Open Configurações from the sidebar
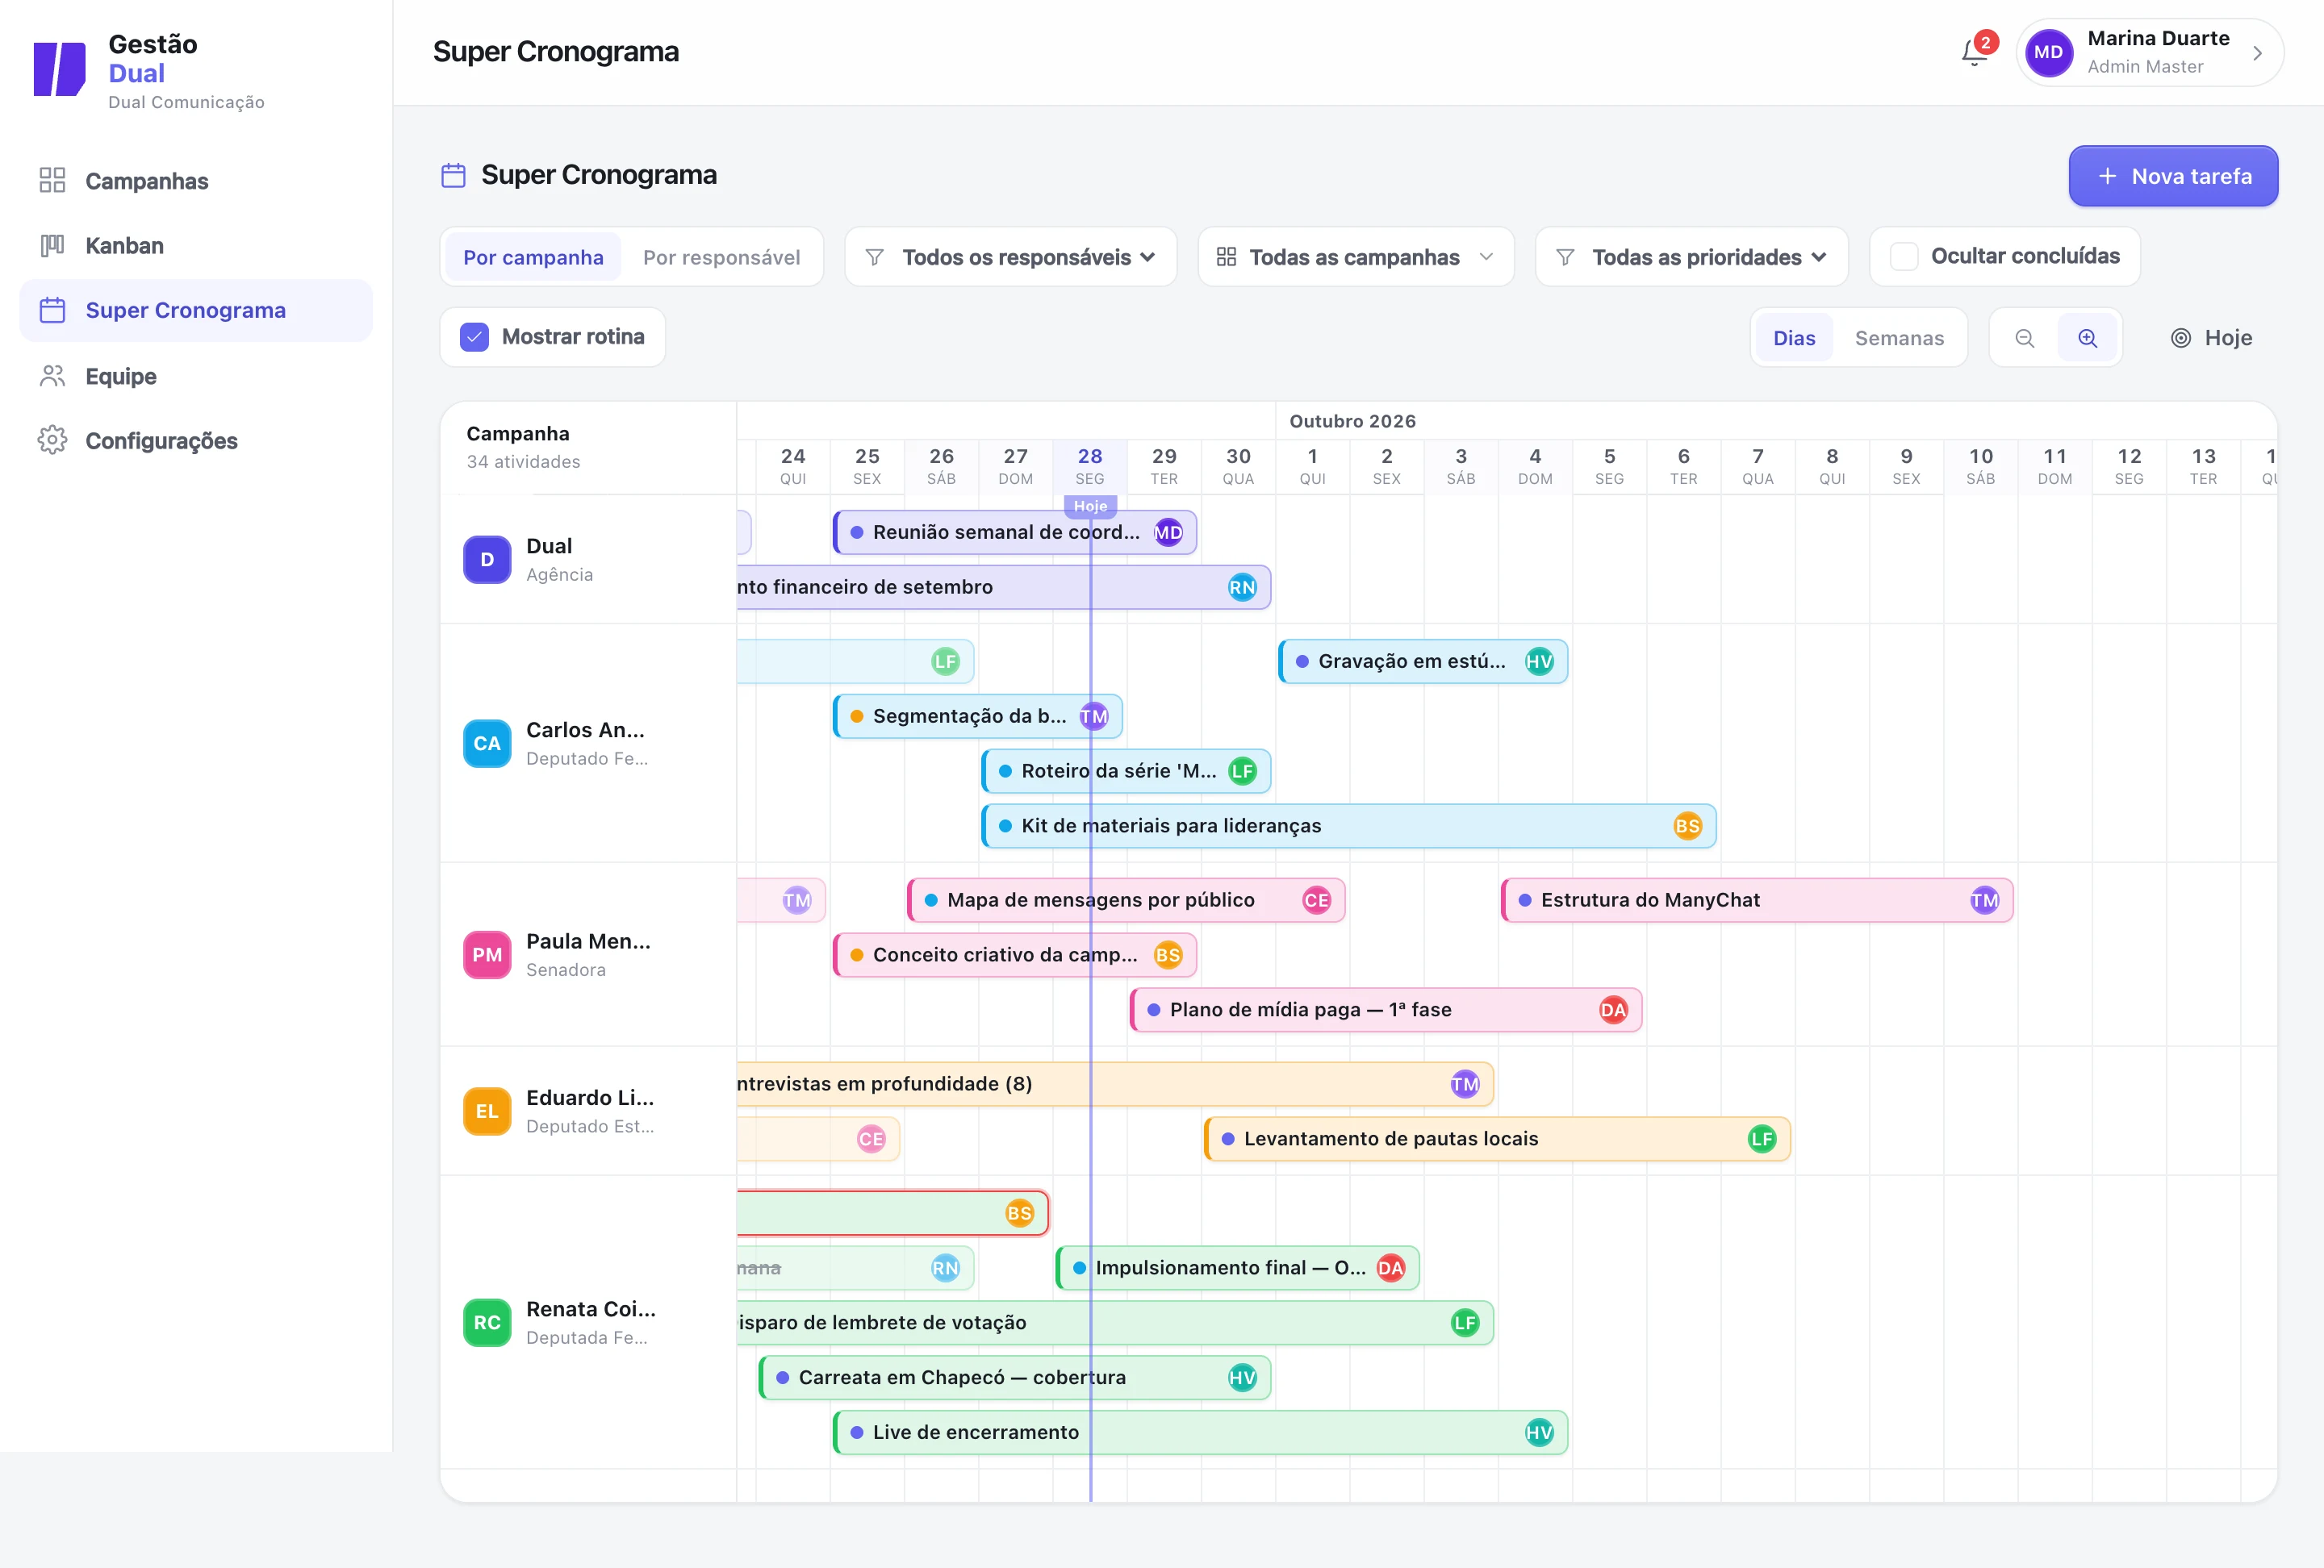2324x1568 pixels. (196, 440)
